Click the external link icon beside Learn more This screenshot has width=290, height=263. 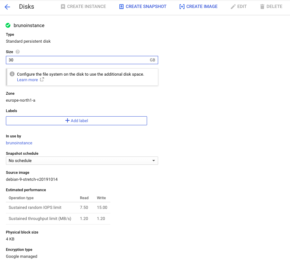pos(42,80)
